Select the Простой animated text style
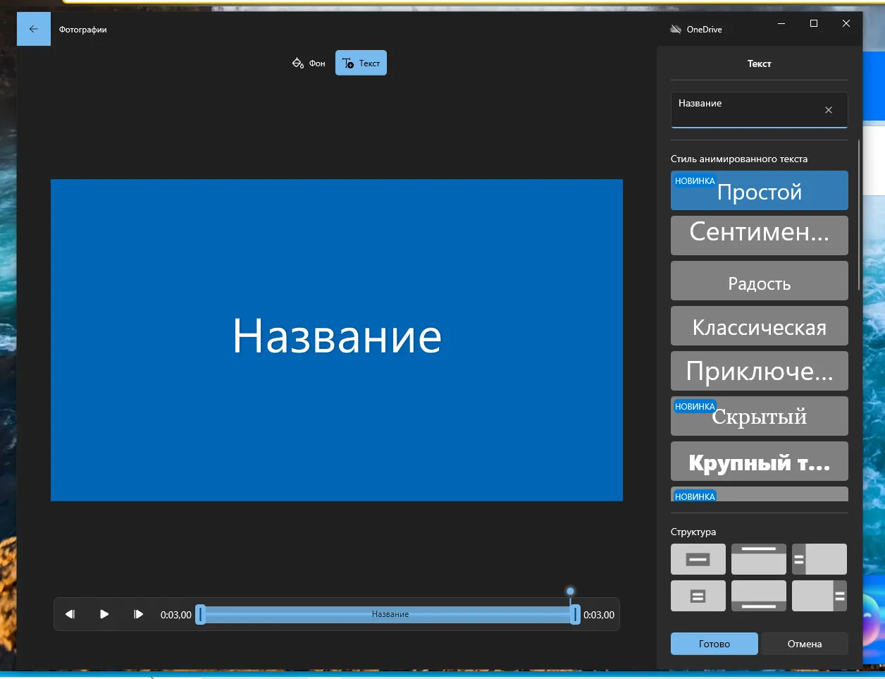Screen dimensions: 885x679 click(759, 190)
